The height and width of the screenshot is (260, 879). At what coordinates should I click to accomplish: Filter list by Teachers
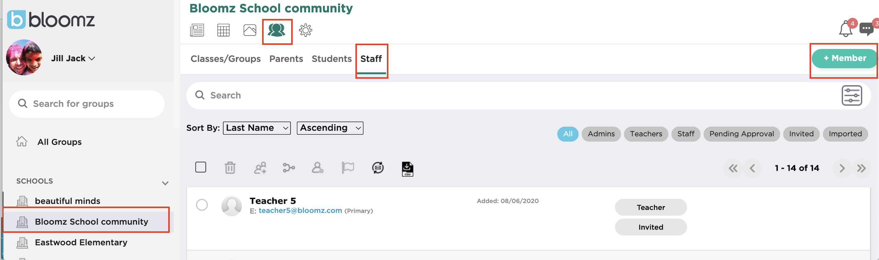pos(646,134)
